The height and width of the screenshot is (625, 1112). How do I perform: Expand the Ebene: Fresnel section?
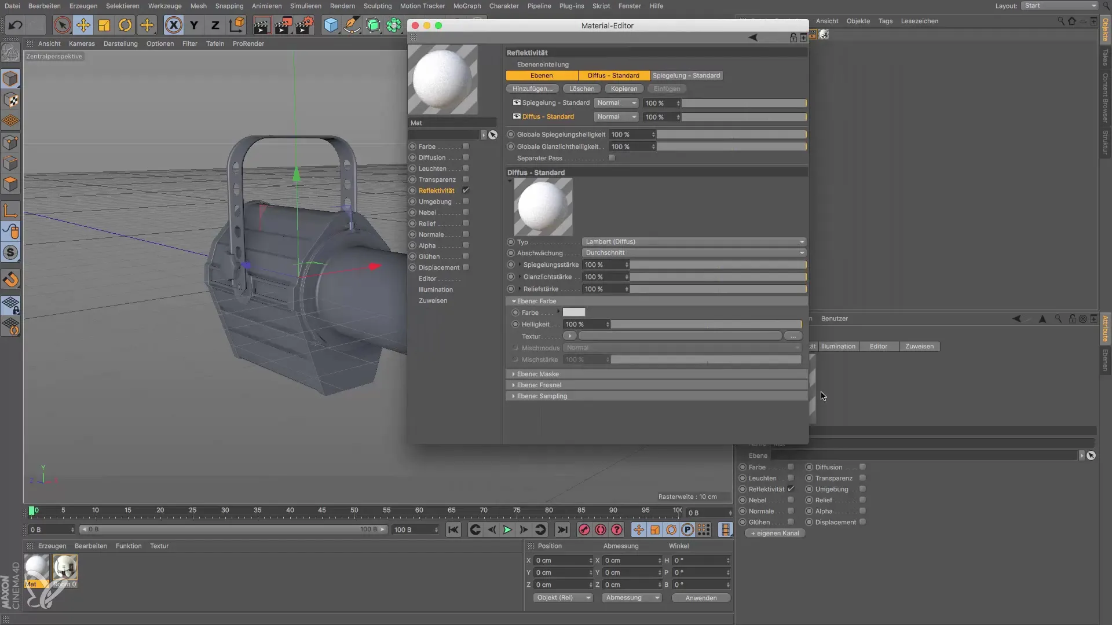tap(514, 385)
